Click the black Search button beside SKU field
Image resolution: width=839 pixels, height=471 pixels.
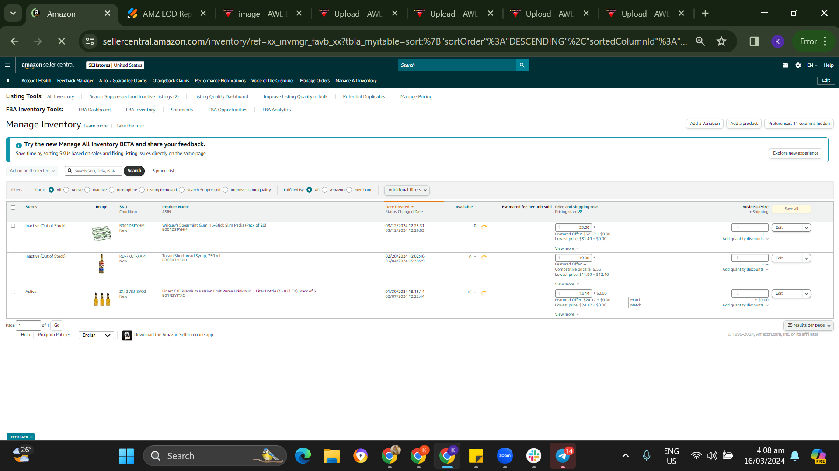point(134,171)
